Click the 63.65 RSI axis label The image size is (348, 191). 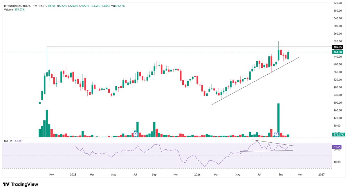(337, 147)
